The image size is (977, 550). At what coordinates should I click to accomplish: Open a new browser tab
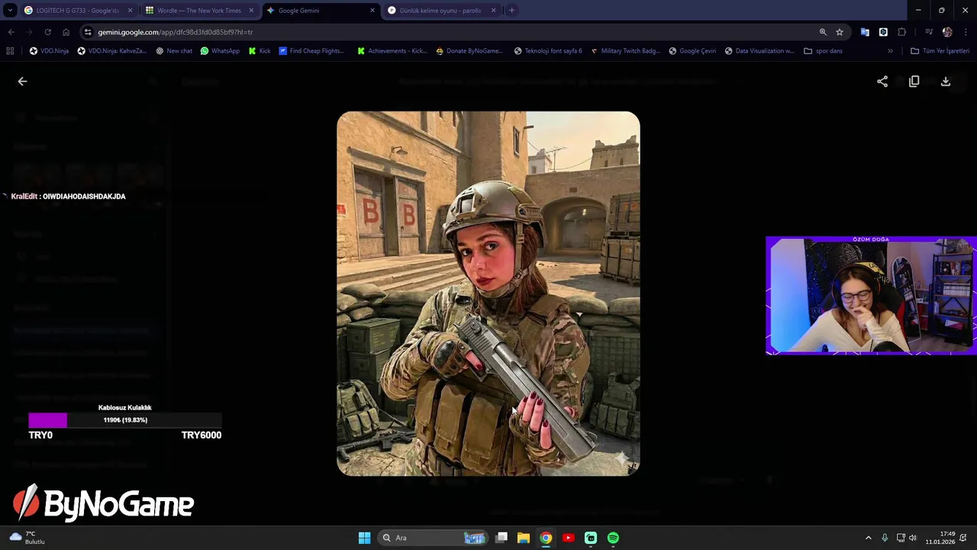(x=511, y=11)
